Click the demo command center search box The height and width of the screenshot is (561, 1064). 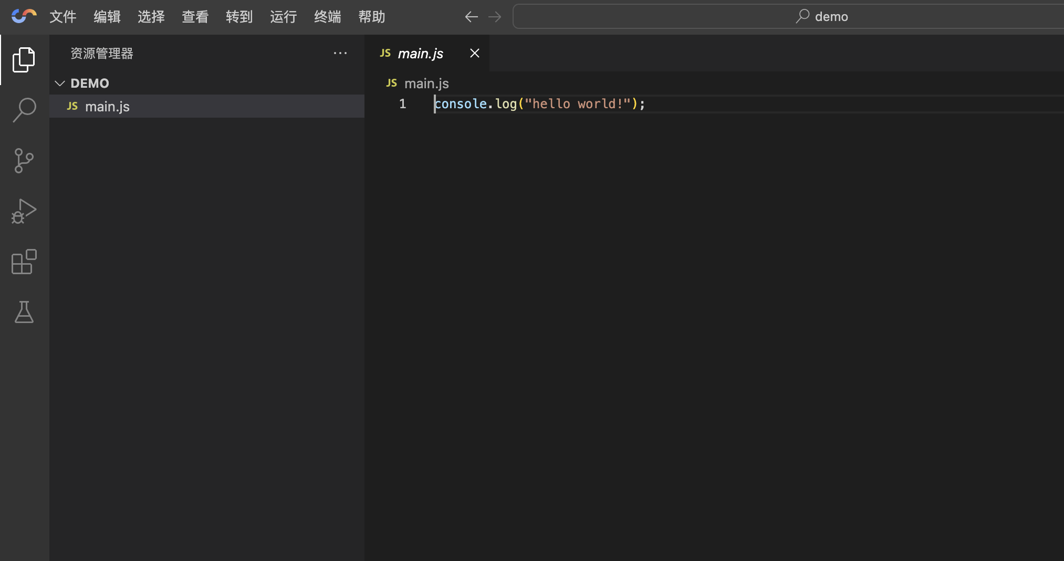788,16
